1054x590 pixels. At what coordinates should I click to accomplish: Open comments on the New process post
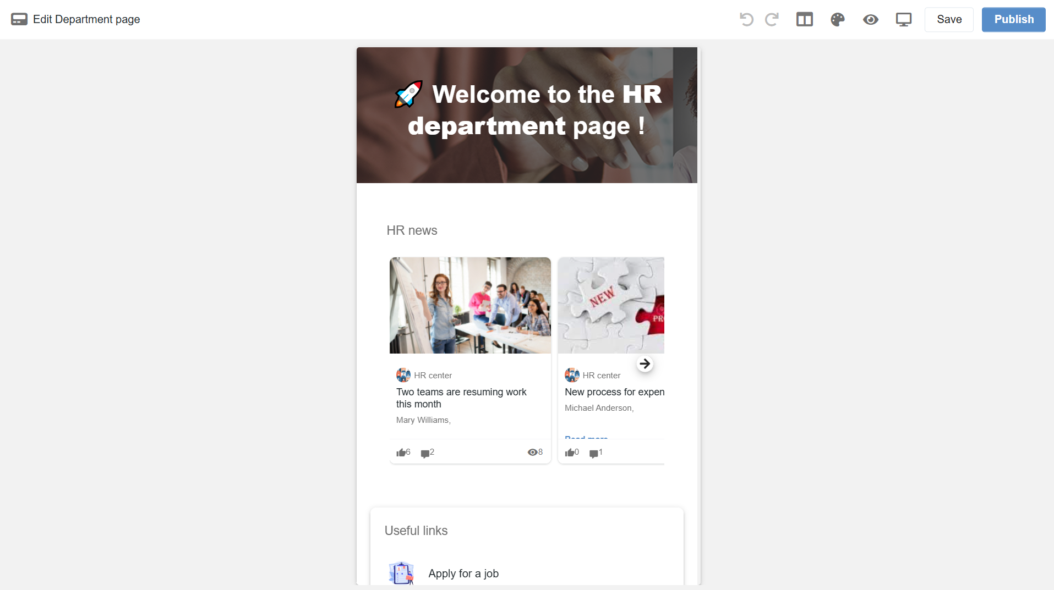(593, 453)
